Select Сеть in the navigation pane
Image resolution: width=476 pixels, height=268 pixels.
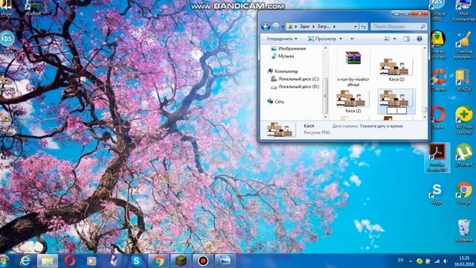(276, 101)
